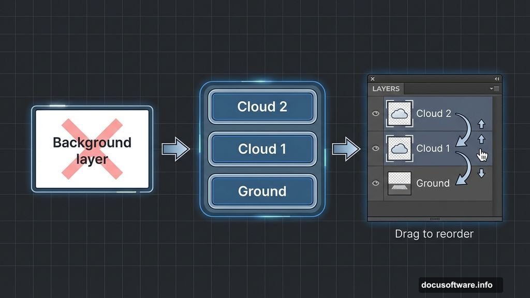This screenshot has height=298, width=530.
Task: Open the Layers panel flyout menu
Action: 496,88
